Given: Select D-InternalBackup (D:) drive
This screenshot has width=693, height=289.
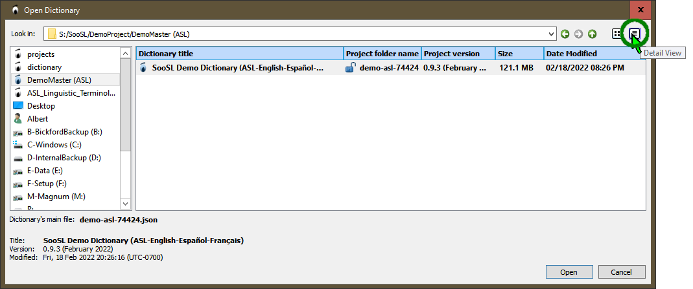Looking at the screenshot, I should pos(65,157).
